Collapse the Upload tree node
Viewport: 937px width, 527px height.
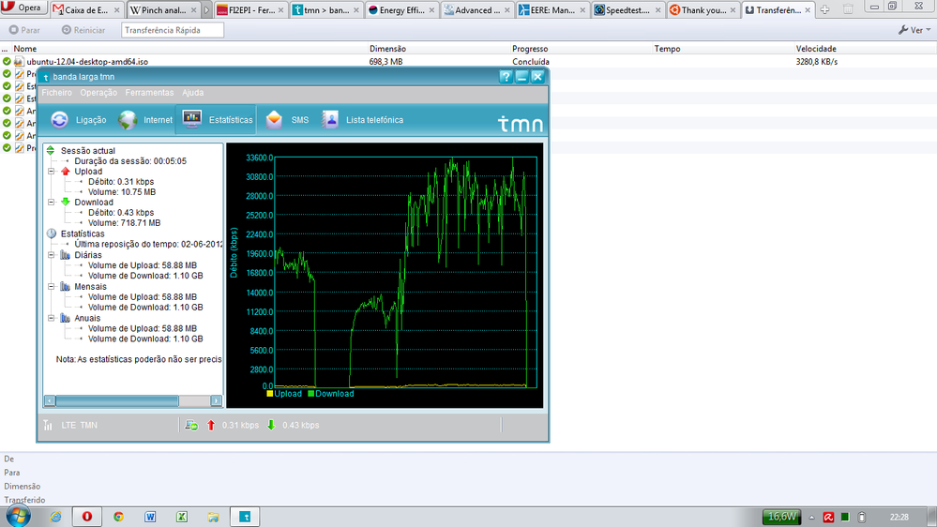pos(52,172)
